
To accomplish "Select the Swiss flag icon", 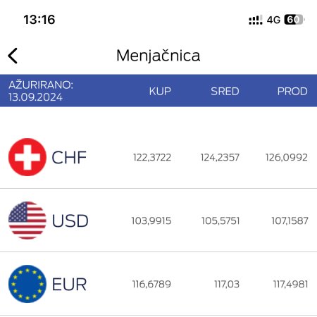I will point(27,157).
